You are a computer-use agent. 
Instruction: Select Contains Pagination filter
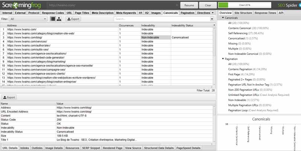click(247, 69)
